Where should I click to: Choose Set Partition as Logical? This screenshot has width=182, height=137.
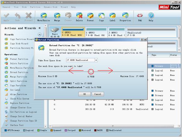click(x=21, y=112)
